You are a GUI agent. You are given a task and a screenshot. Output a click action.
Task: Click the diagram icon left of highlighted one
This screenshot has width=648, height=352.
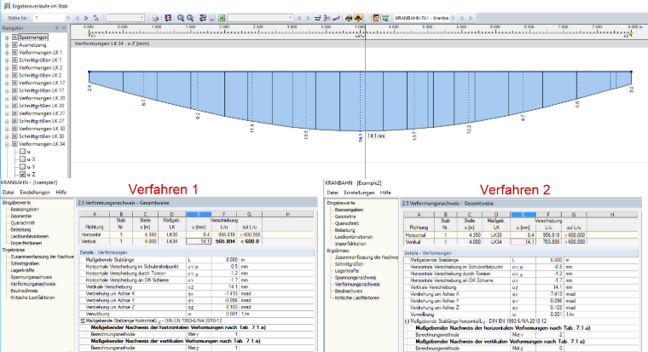pos(349,18)
